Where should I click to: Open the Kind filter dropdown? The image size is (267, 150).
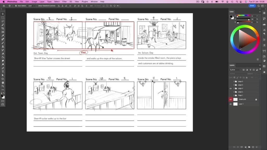[235, 70]
